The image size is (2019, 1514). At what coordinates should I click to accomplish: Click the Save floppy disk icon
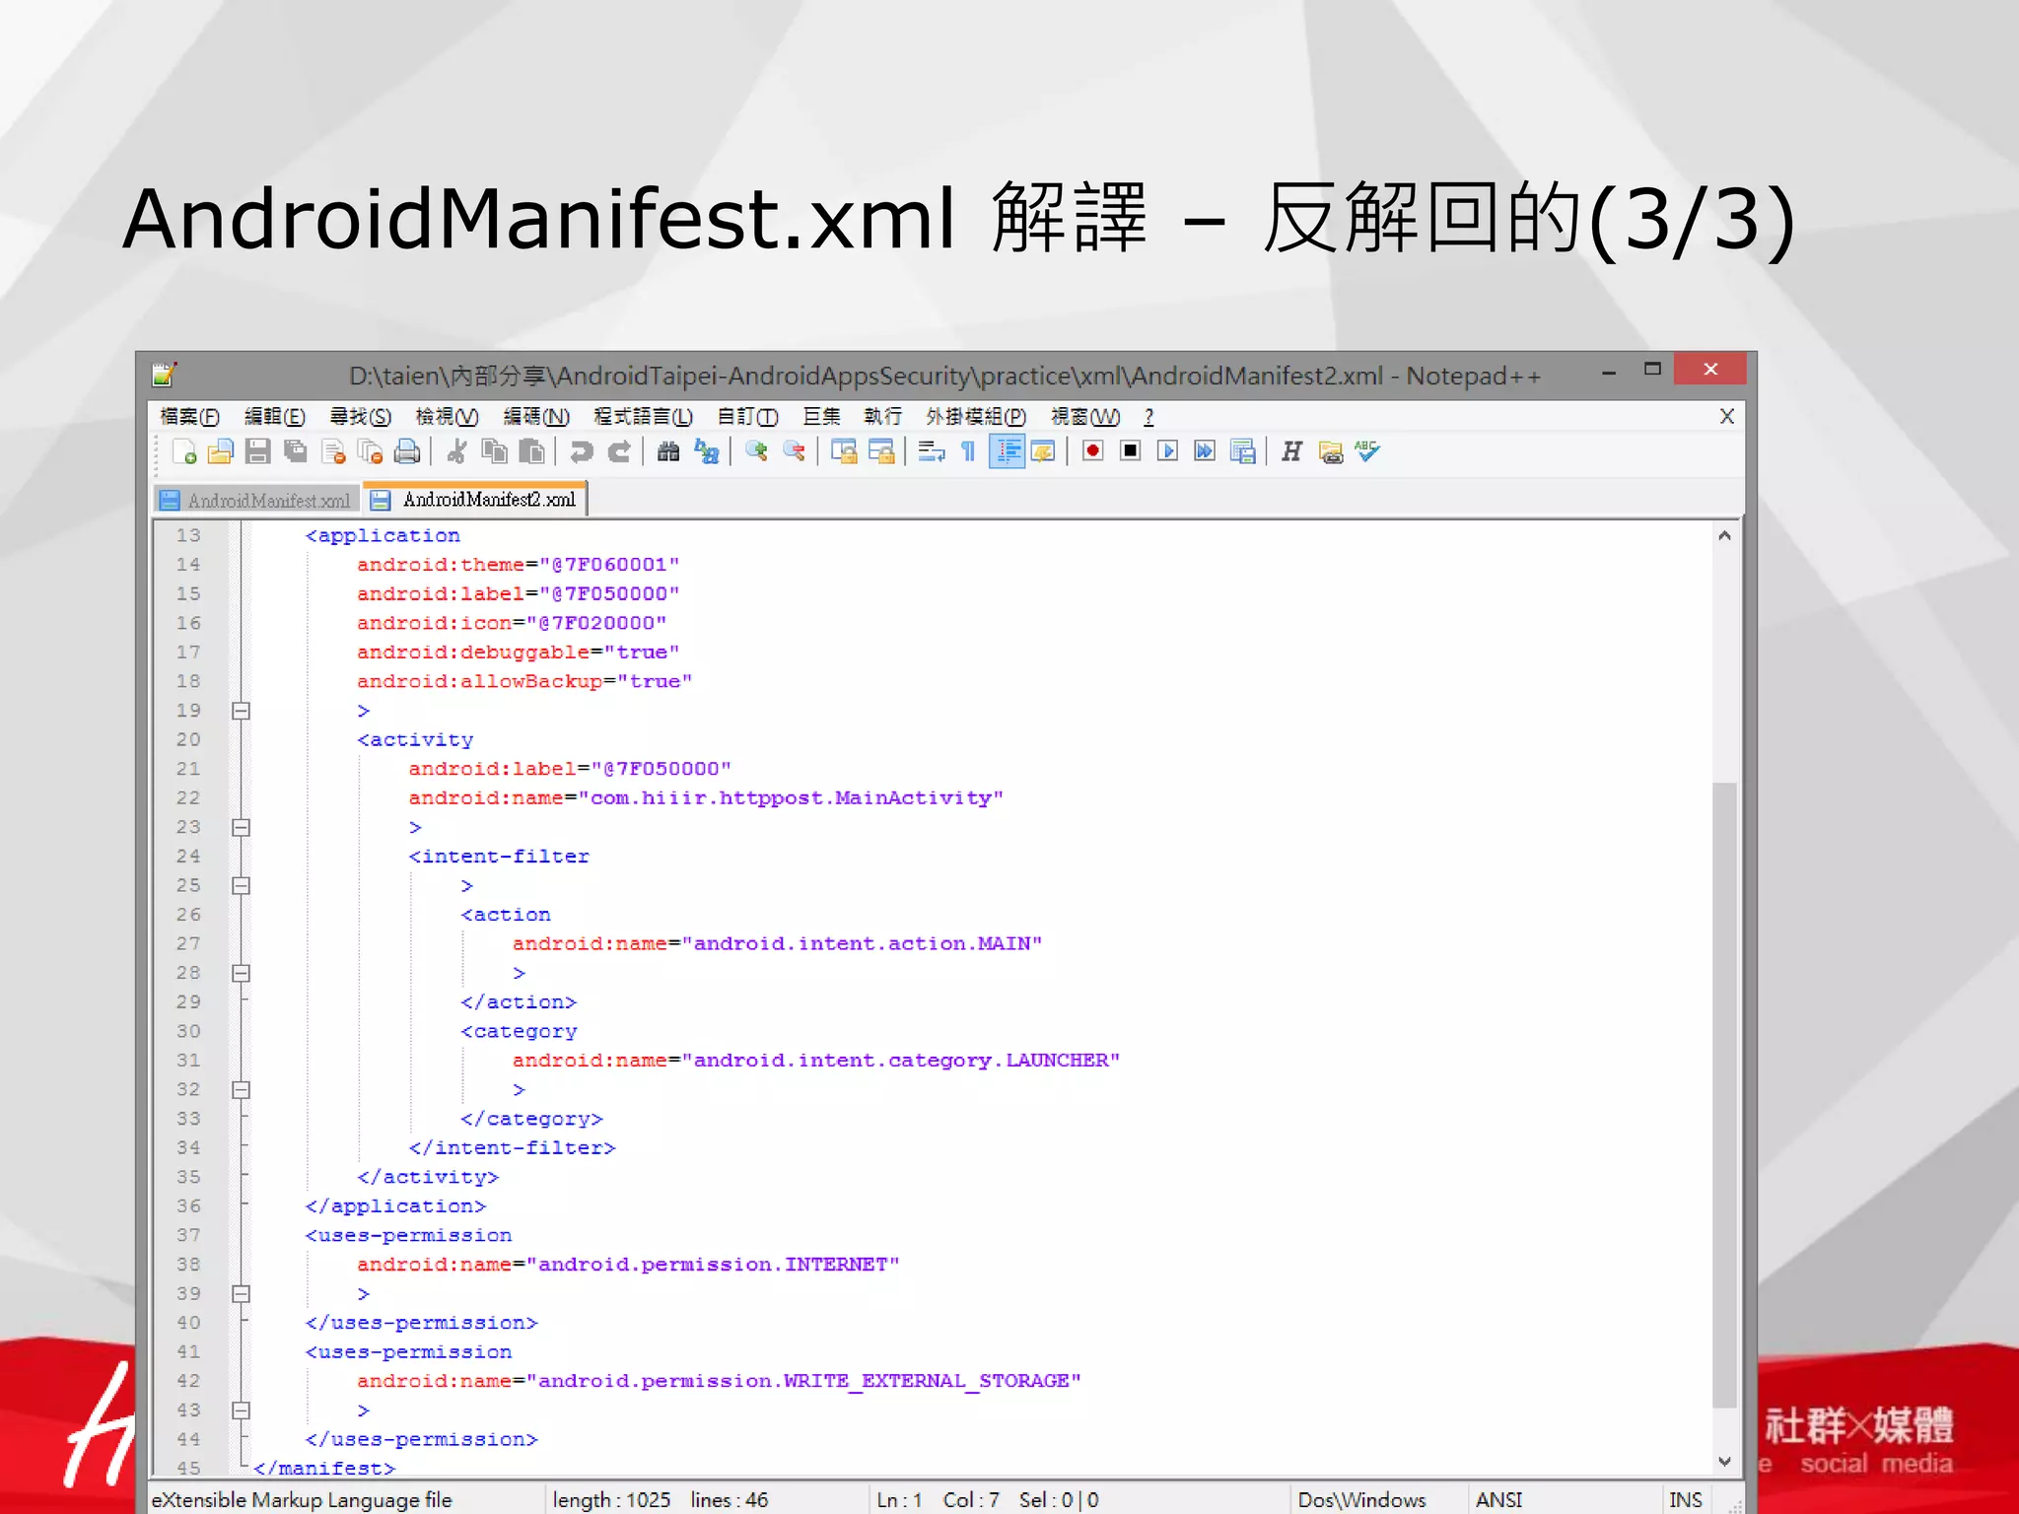point(257,452)
